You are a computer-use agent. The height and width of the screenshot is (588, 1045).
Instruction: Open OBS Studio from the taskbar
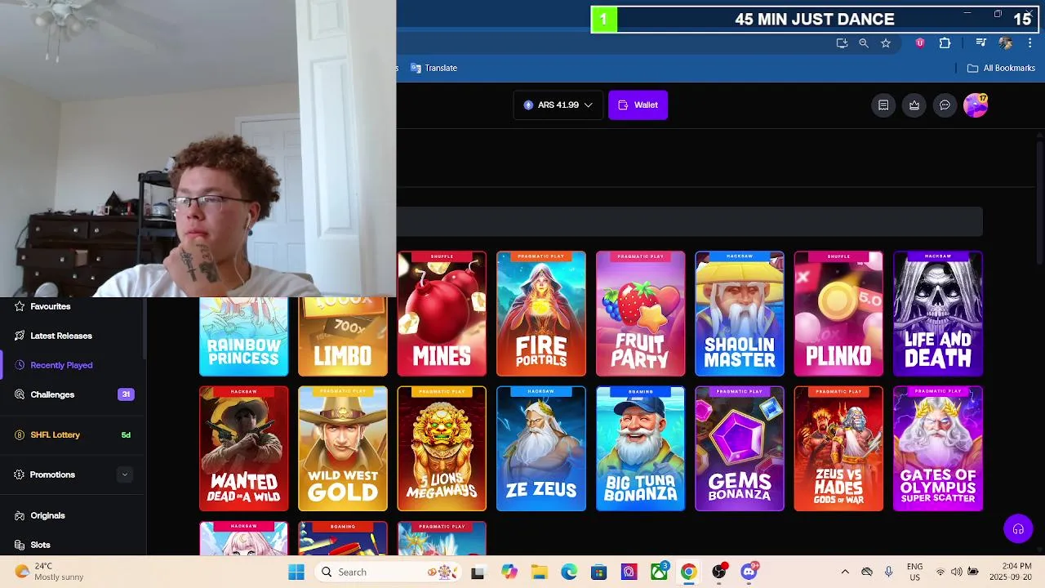coord(718,572)
